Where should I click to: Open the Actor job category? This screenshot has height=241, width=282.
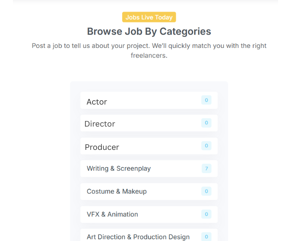pos(97,102)
